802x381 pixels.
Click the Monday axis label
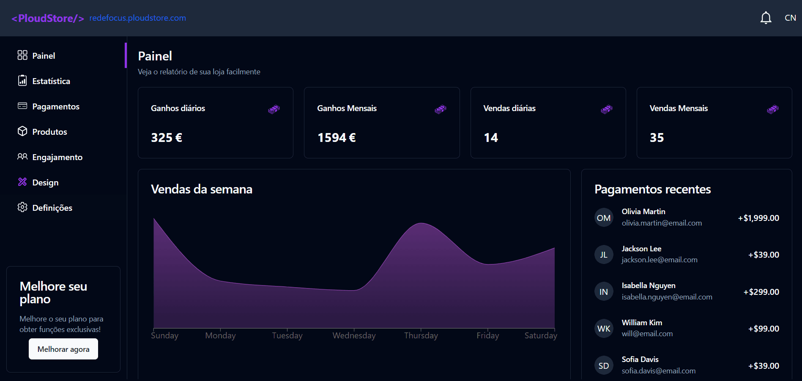pyautogui.click(x=220, y=335)
